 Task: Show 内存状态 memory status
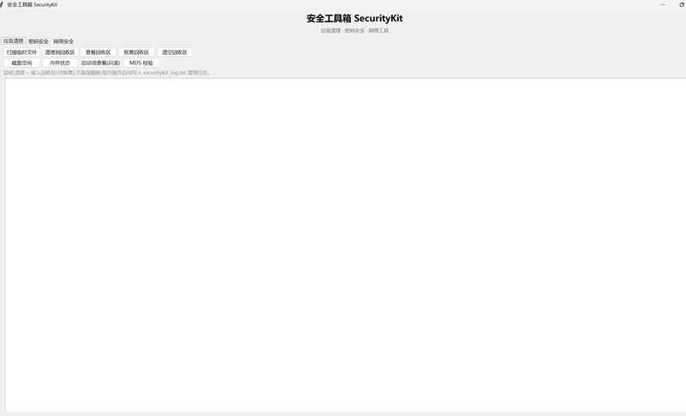pos(60,63)
